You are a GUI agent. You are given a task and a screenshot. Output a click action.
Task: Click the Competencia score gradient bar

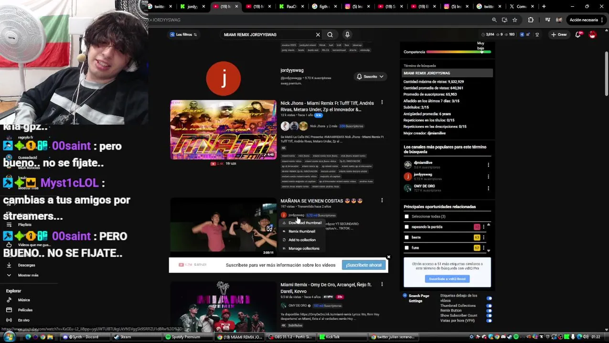tap(459, 52)
